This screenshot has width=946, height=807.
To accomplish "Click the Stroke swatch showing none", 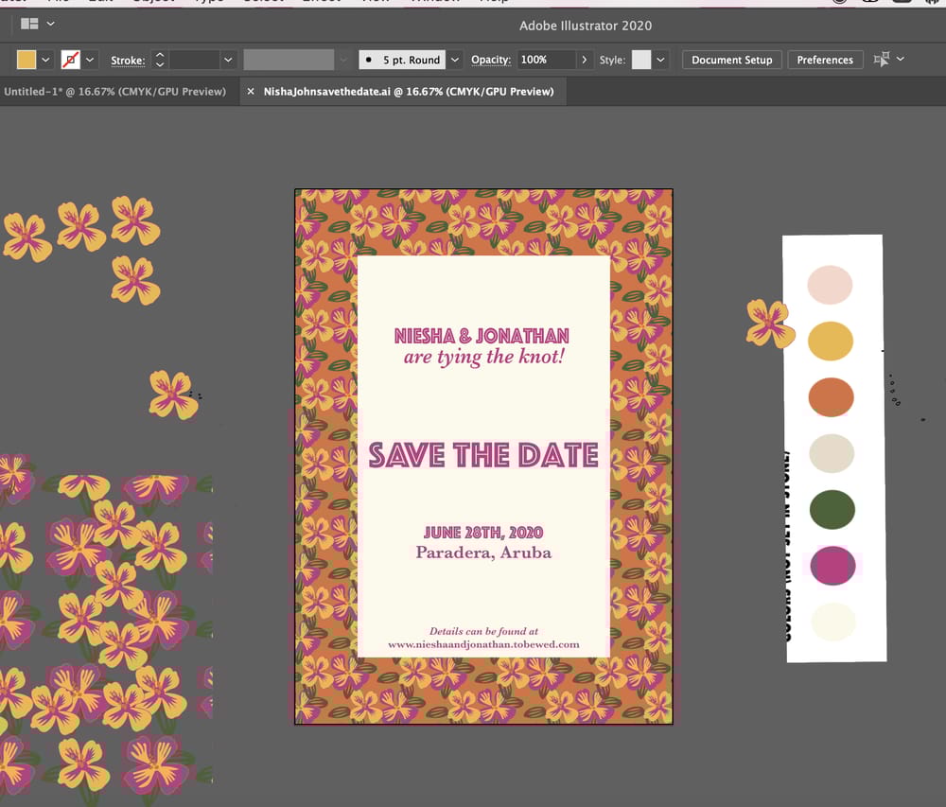I will [71, 60].
